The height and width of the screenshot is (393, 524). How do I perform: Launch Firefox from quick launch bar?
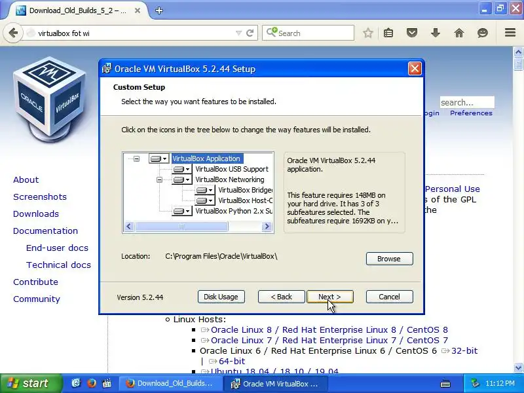[x=92, y=383]
